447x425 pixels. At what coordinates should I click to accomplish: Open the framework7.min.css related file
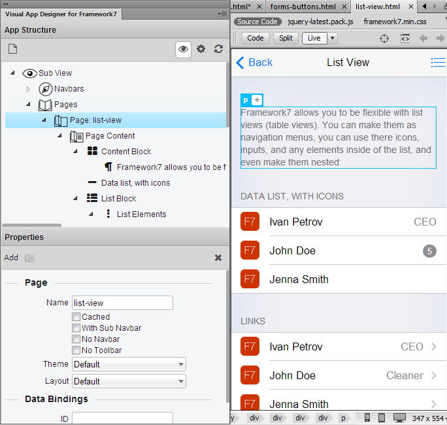tap(395, 22)
